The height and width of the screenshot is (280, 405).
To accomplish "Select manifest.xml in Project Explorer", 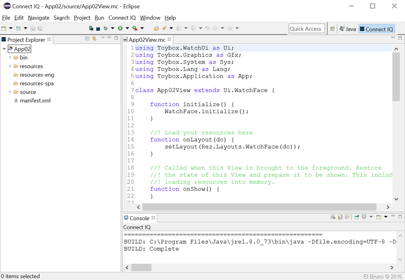I will (x=35, y=100).
